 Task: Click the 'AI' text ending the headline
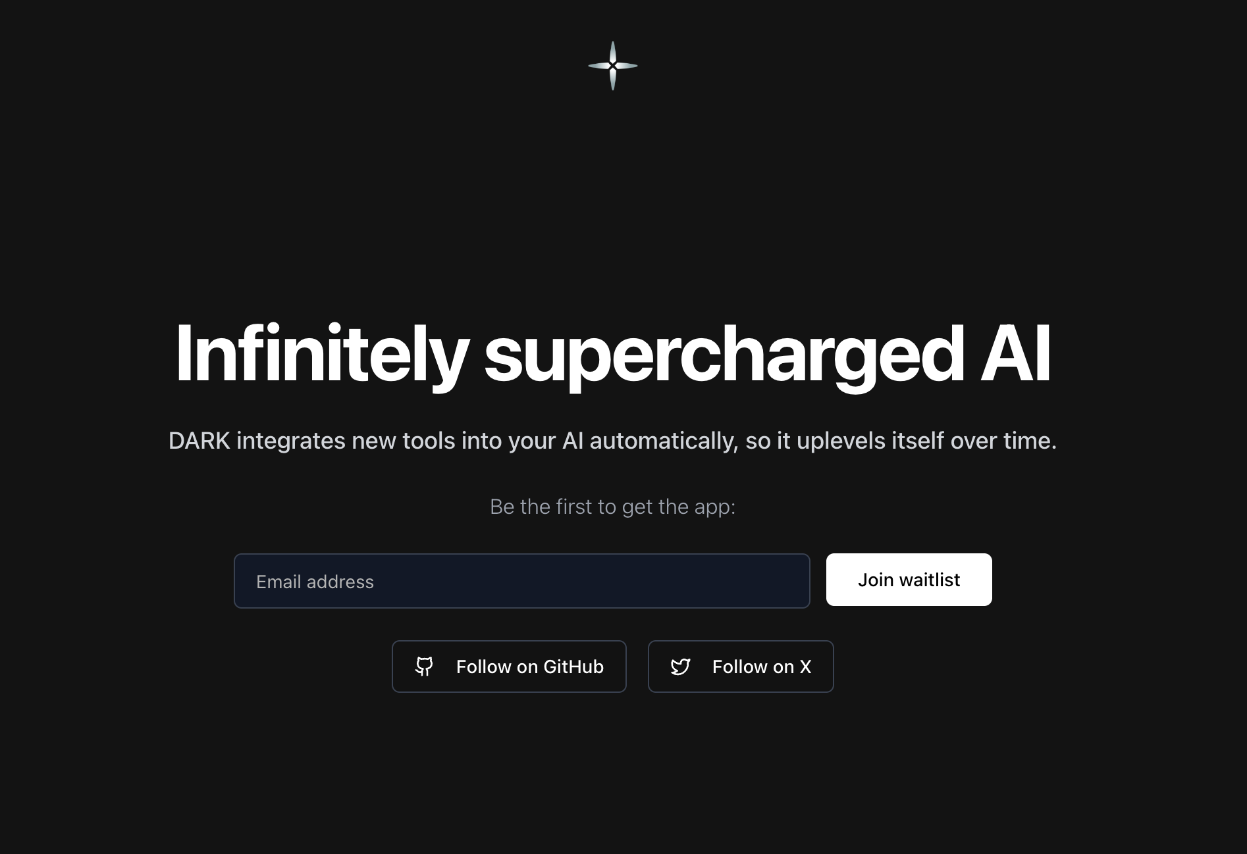click(x=1016, y=354)
